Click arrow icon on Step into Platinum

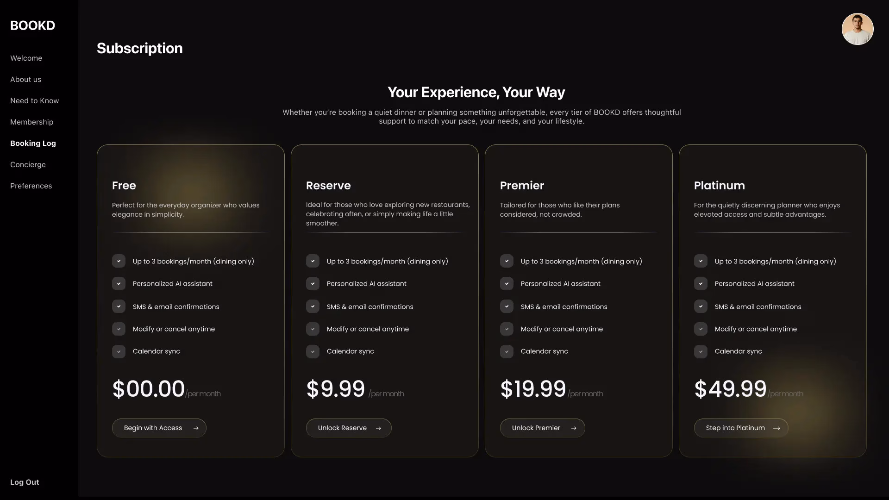pyautogui.click(x=776, y=428)
